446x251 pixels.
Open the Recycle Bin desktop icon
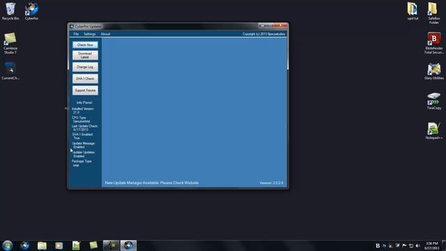coord(10,11)
